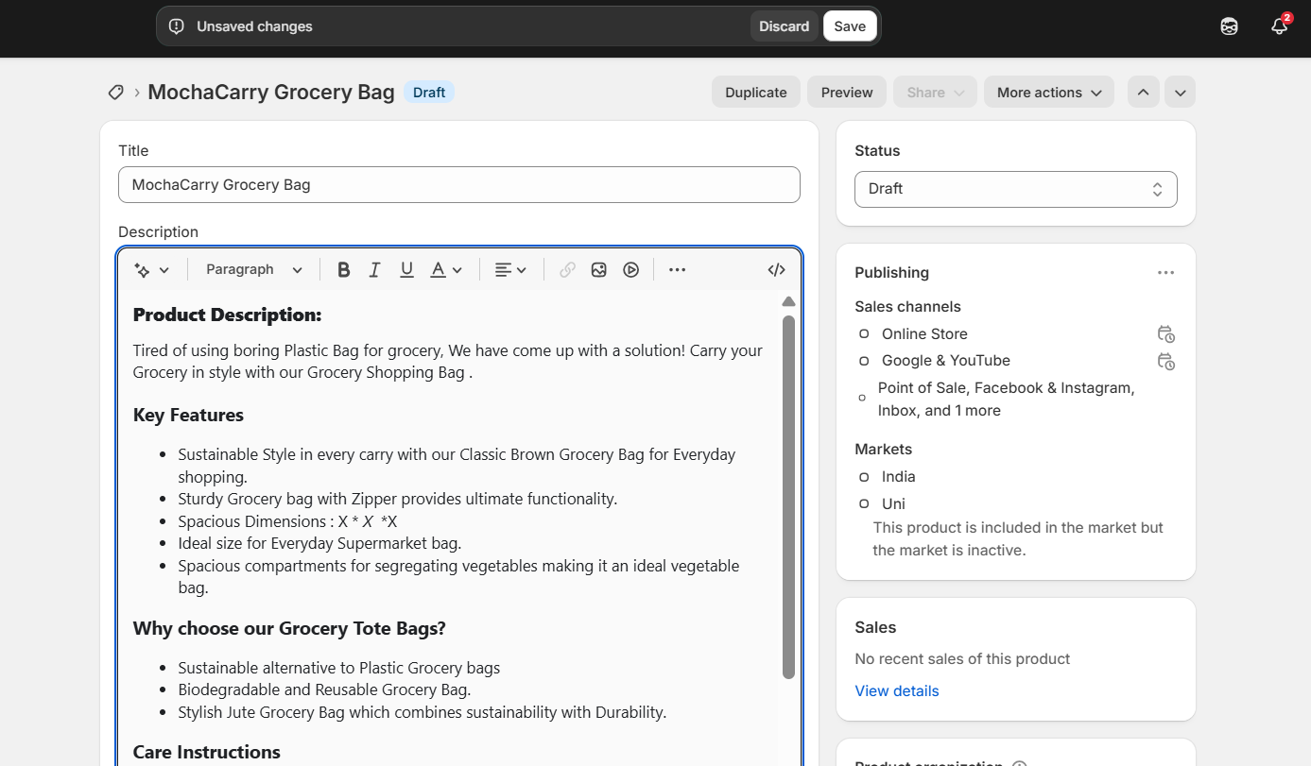Click the Title input field
Screen dimensions: 1311x766
(x=459, y=185)
